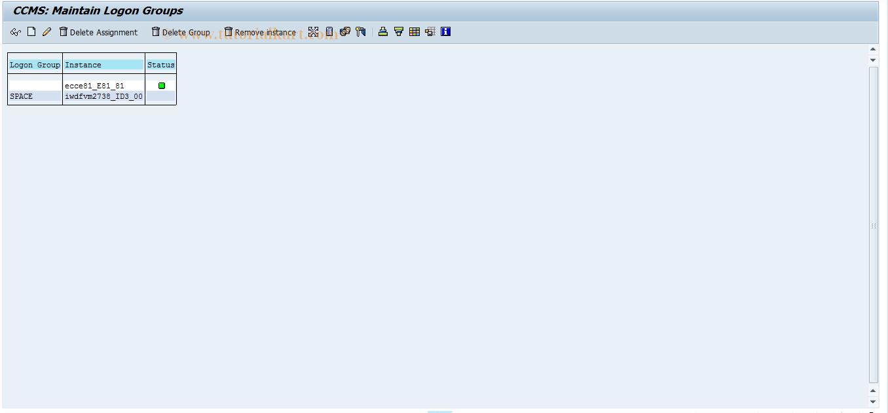Image resolution: width=888 pixels, height=413 pixels.
Task: Click the Status column header
Action: pyautogui.click(x=160, y=65)
